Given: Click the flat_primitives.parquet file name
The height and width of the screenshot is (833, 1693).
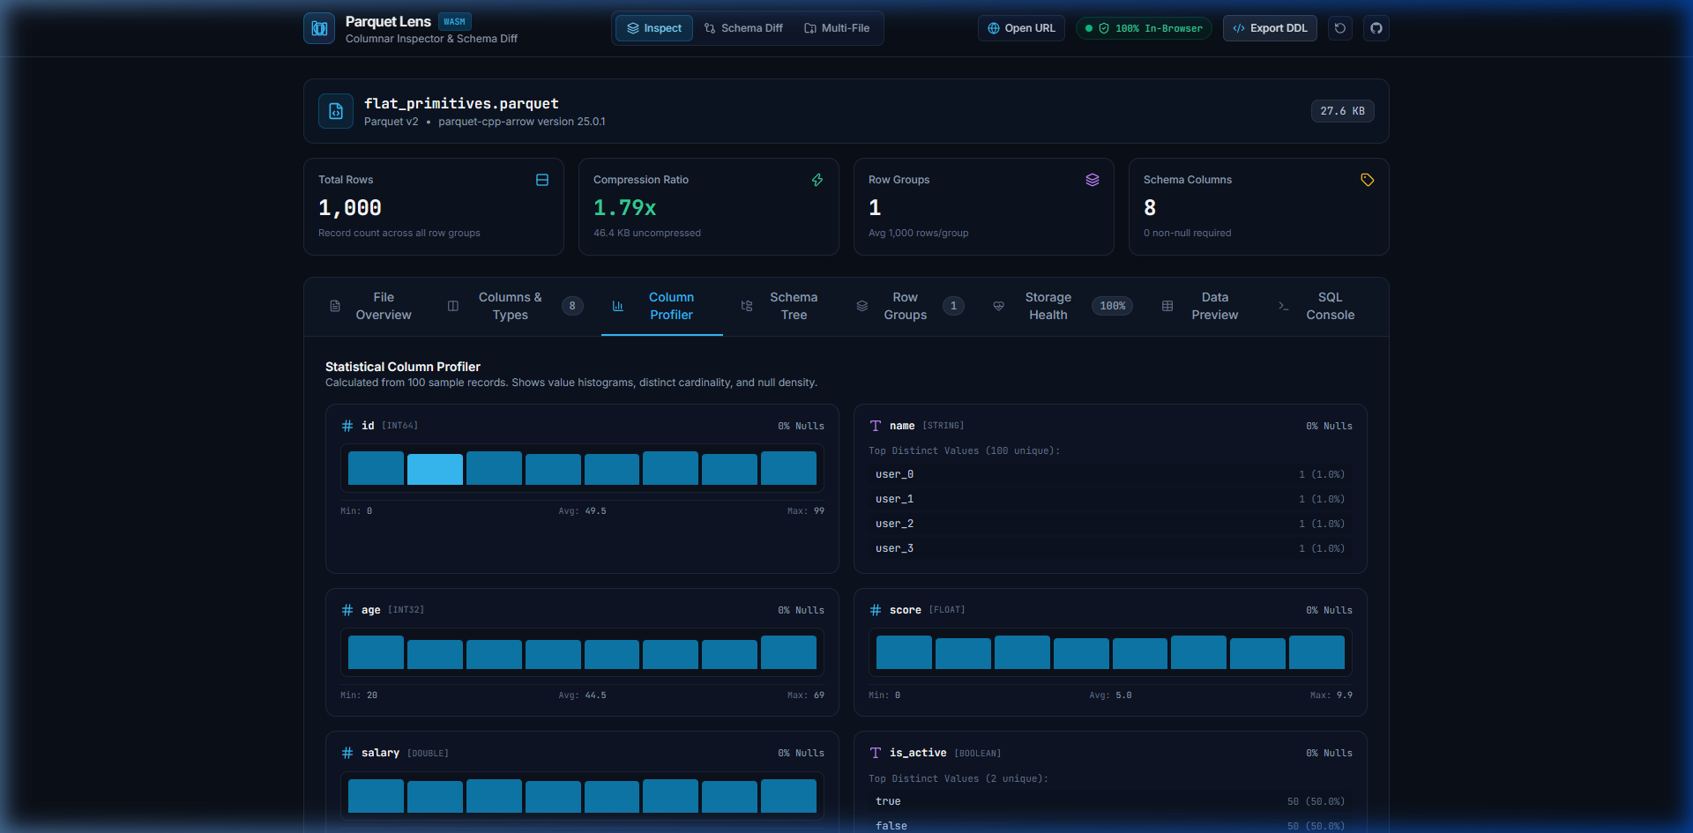Looking at the screenshot, I should (461, 103).
